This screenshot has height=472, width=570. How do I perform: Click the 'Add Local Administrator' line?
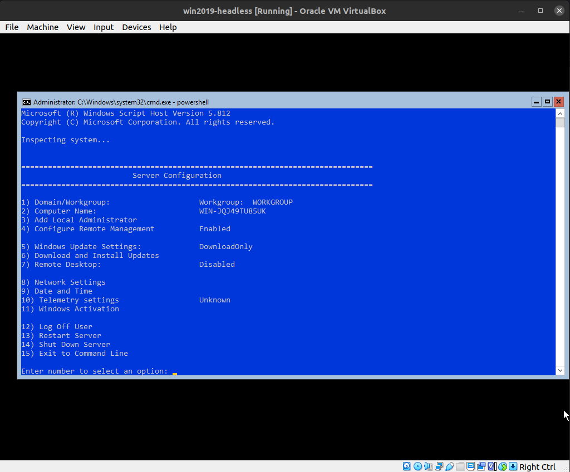[x=79, y=220]
